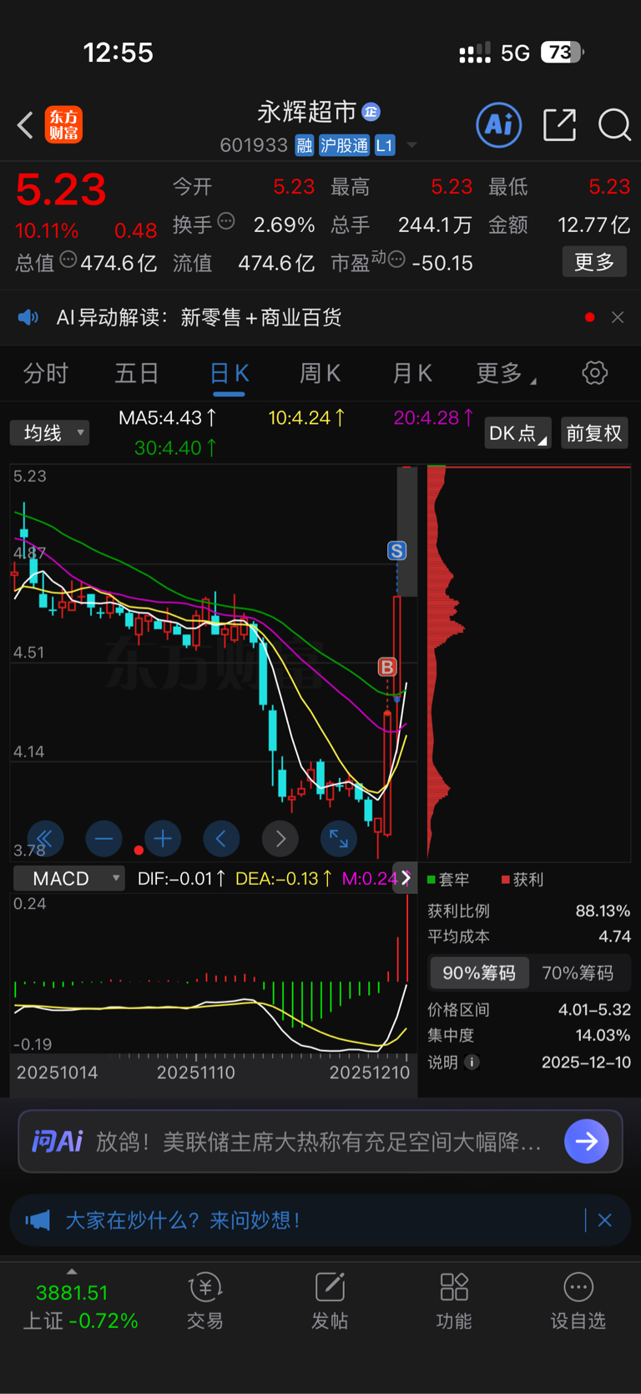Tap the AI异动解读 speaker icon
Screen dimensions: 641x1394
28,317
